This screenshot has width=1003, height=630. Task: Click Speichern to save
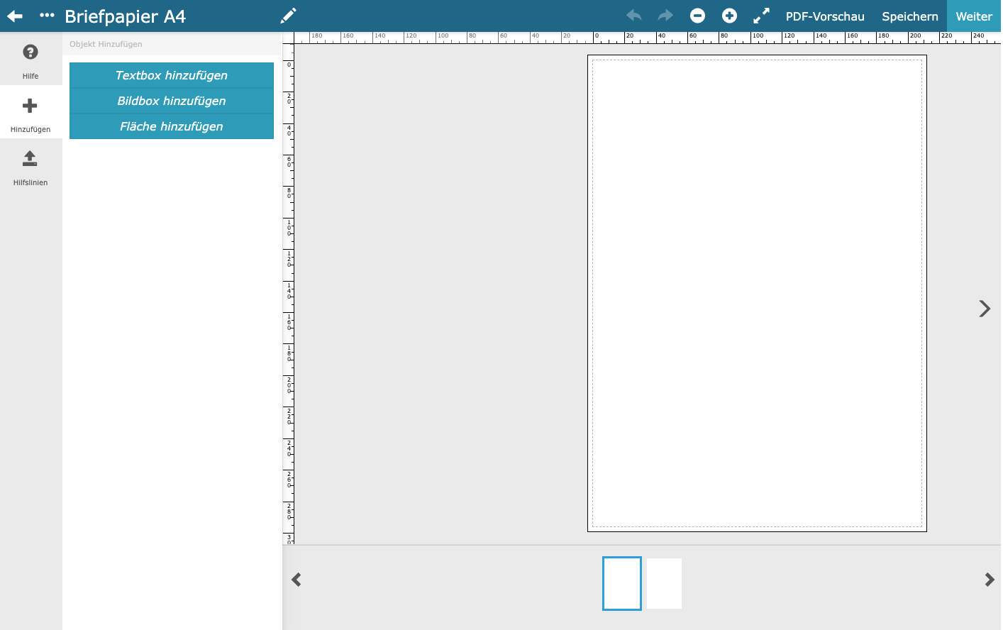910,16
